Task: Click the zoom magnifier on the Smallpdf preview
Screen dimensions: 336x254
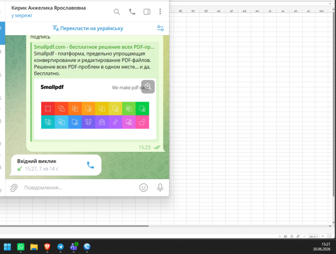Action: pos(148,87)
